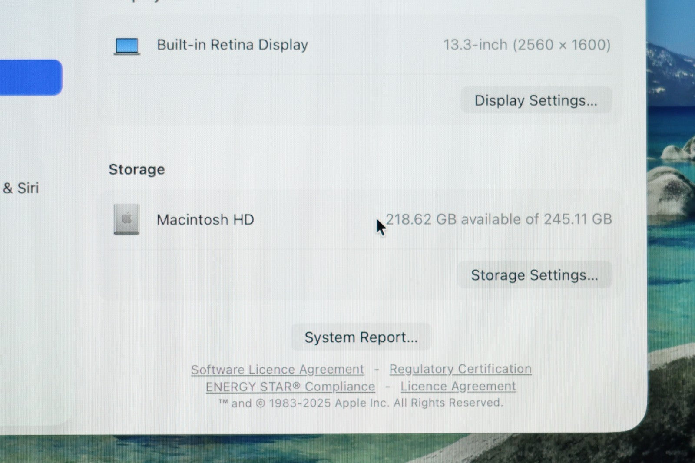Click the Storage section heading
This screenshot has height=463, width=695.
pos(137,169)
